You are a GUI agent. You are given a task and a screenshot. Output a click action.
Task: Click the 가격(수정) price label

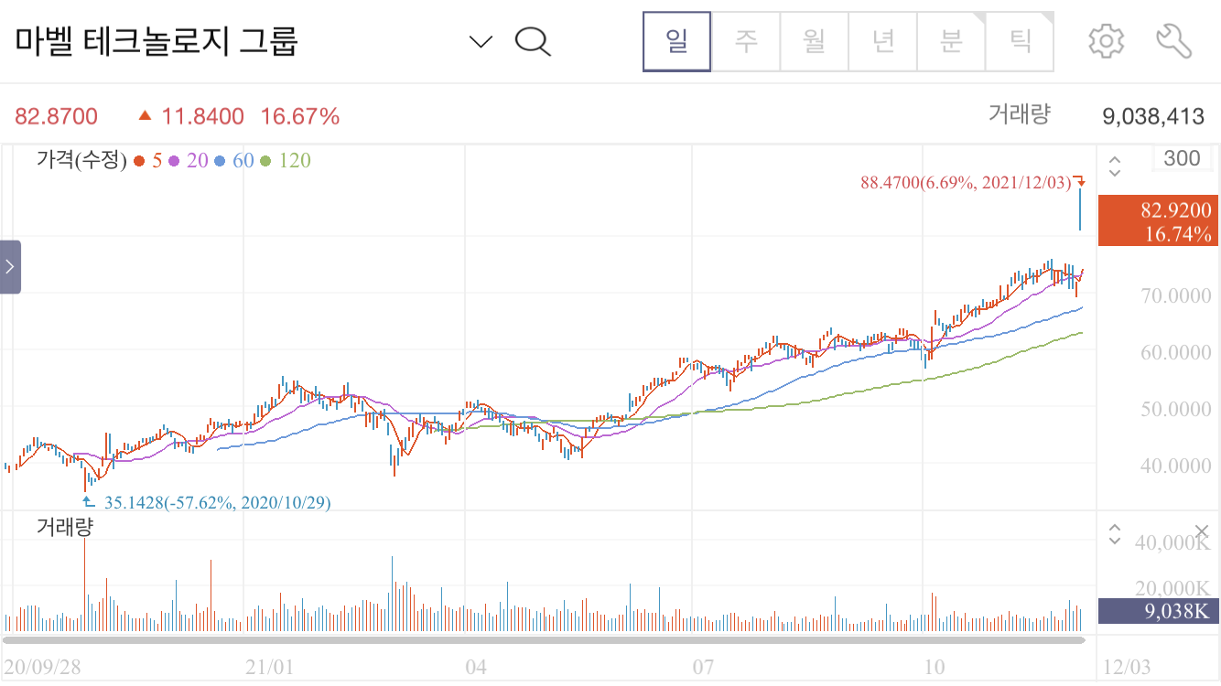(81, 161)
